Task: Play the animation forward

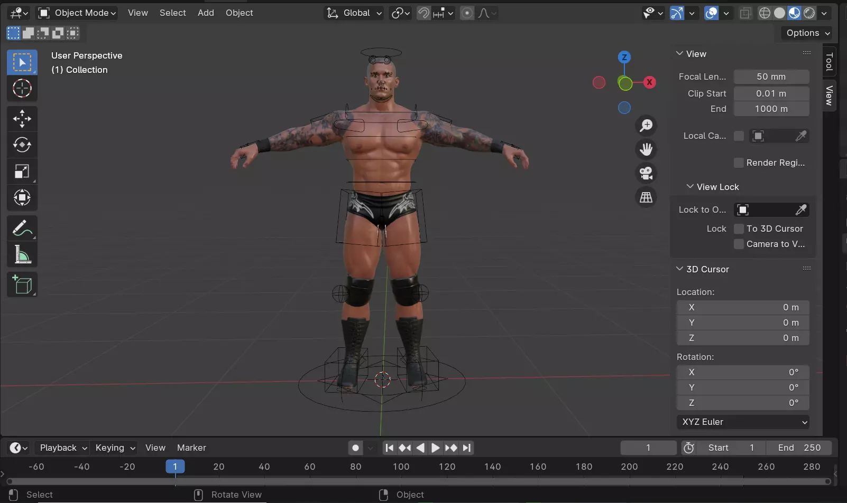Action: [x=435, y=448]
